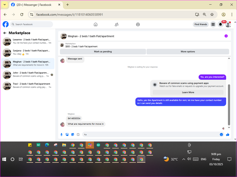Click the purple conversation information icon
The width and height of the screenshot is (237, 177).
click(x=226, y=36)
